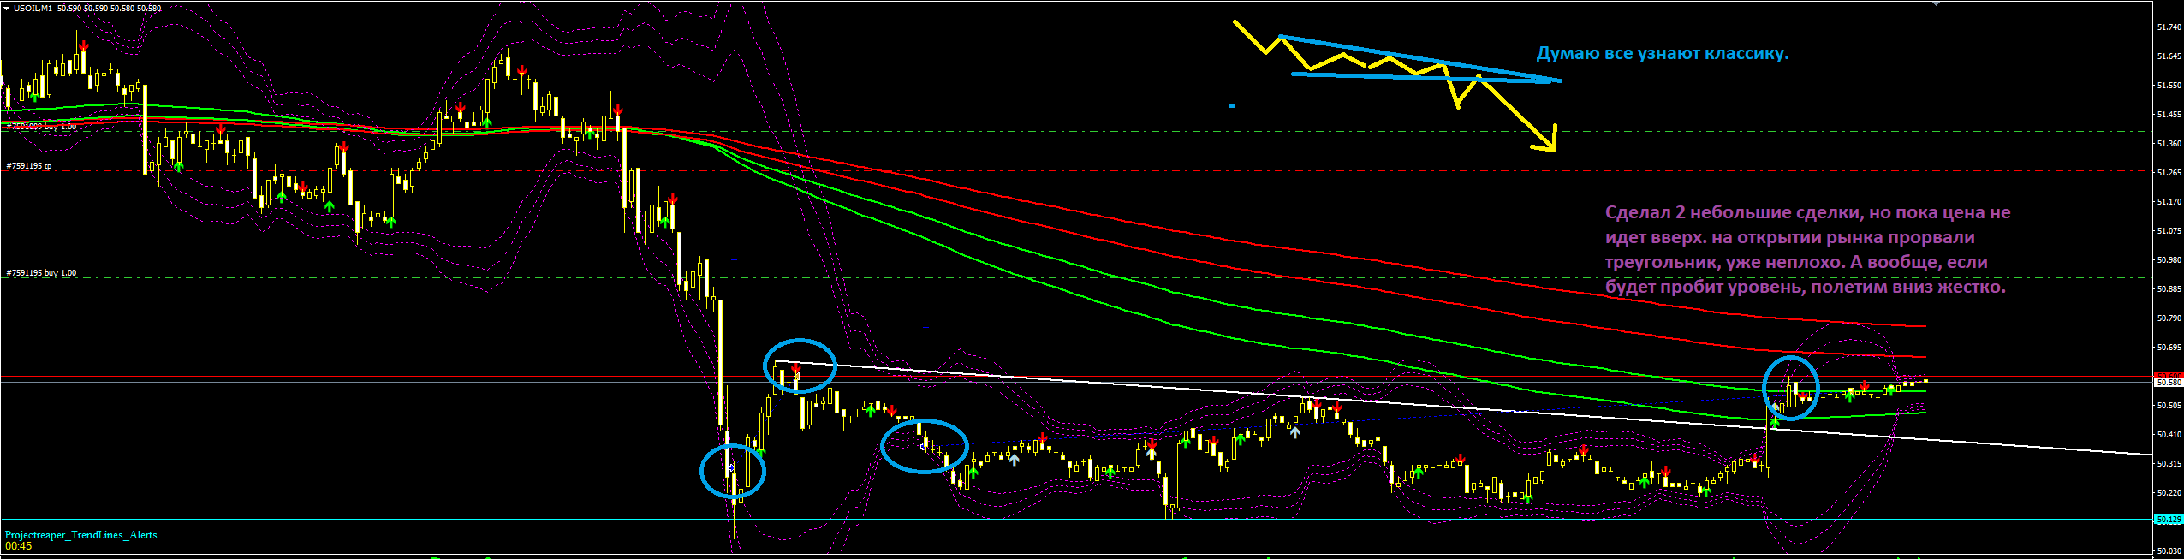Select text line 'Сделал 2 небольшие сделки, но пока цена не'
The width and height of the screenshot is (2184, 559).
pyautogui.click(x=1808, y=212)
